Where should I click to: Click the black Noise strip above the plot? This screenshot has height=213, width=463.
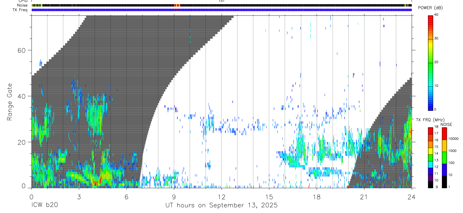pos(221,5)
